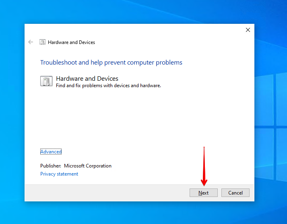The image size is (287, 224).
Task: Open the Privacy statement link
Action: click(59, 174)
